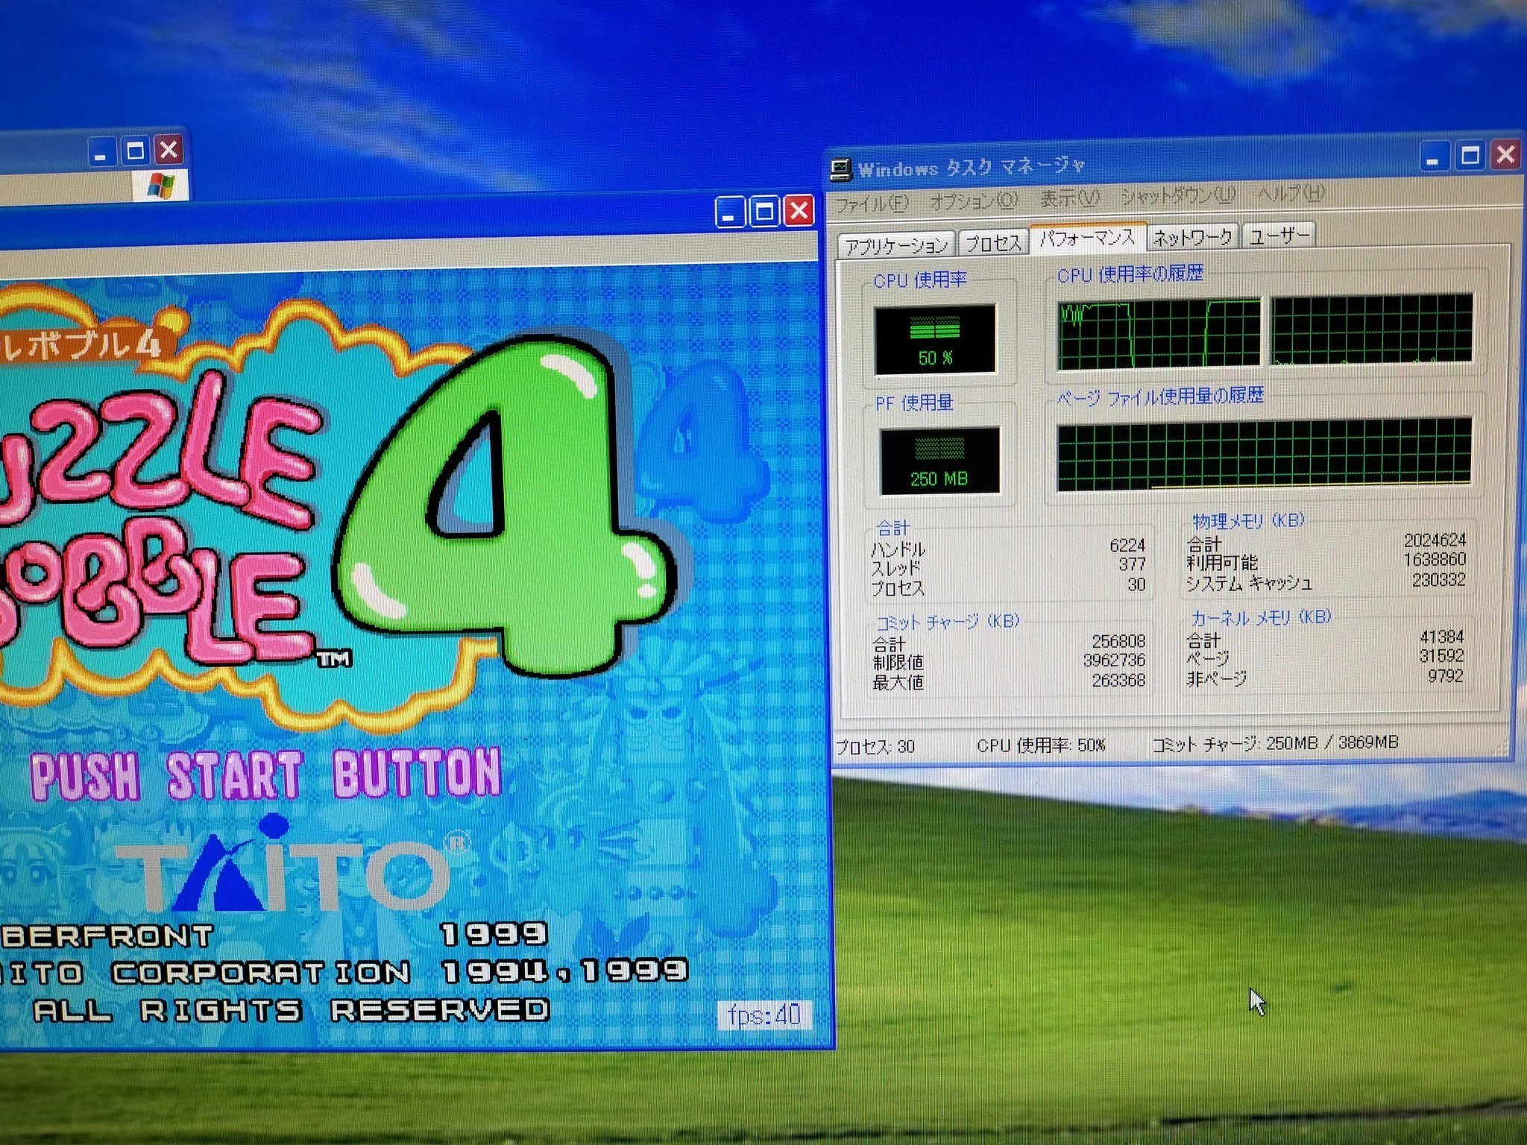Click status bar CPU 使用率: 50% entry

click(1042, 745)
